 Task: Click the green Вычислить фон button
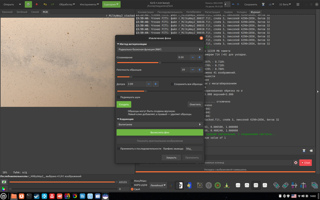(x=159, y=132)
